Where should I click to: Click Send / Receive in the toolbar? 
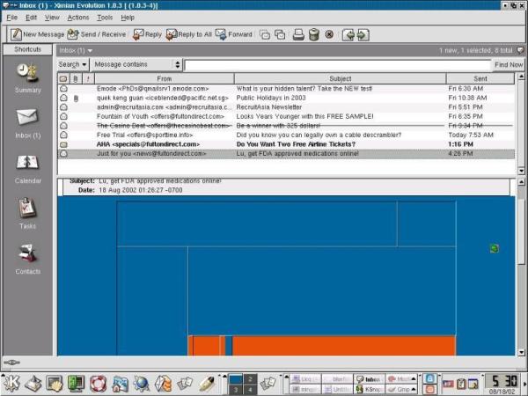point(96,34)
